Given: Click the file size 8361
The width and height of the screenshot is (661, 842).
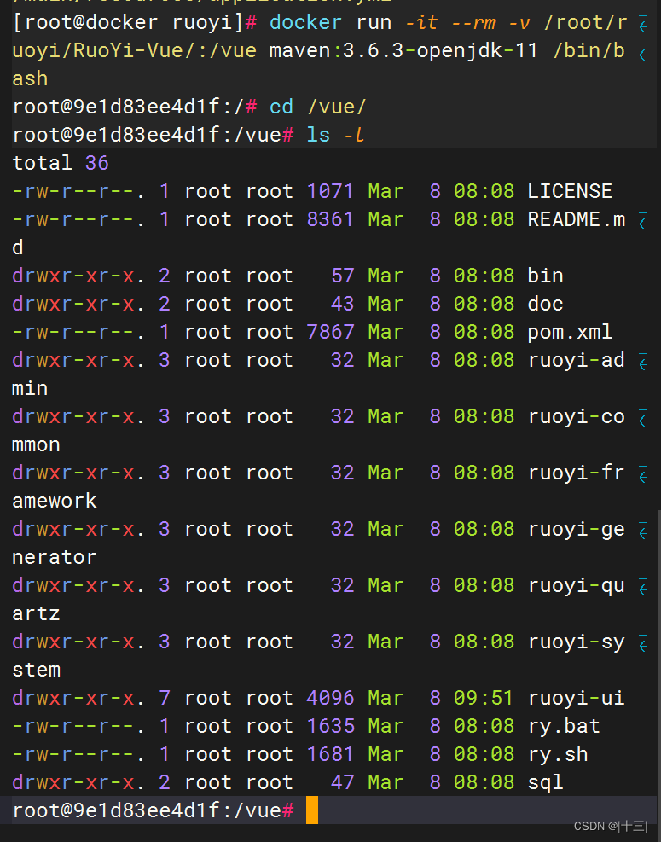Looking at the screenshot, I should point(330,219).
